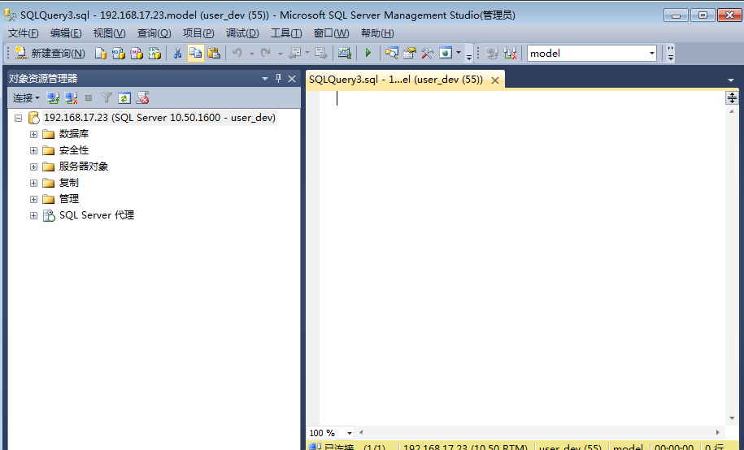Click the Change Connection icon
The image size is (744, 450).
point(511,53)
